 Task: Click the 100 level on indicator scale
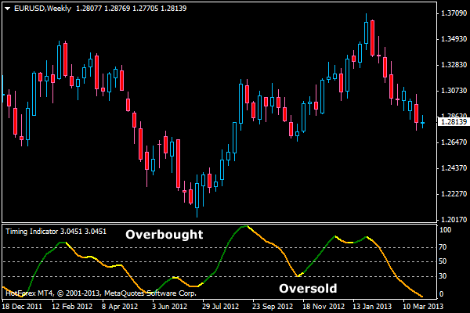[443, 232]
